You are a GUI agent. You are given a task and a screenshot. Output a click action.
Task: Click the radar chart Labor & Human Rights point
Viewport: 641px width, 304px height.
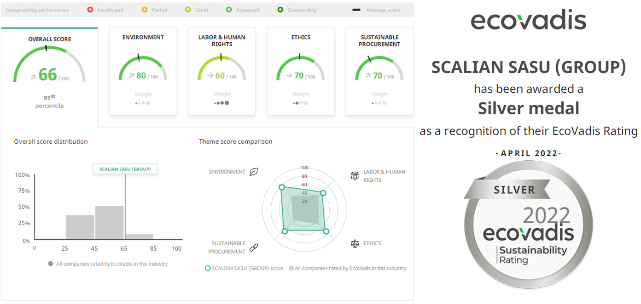point(323,193)
